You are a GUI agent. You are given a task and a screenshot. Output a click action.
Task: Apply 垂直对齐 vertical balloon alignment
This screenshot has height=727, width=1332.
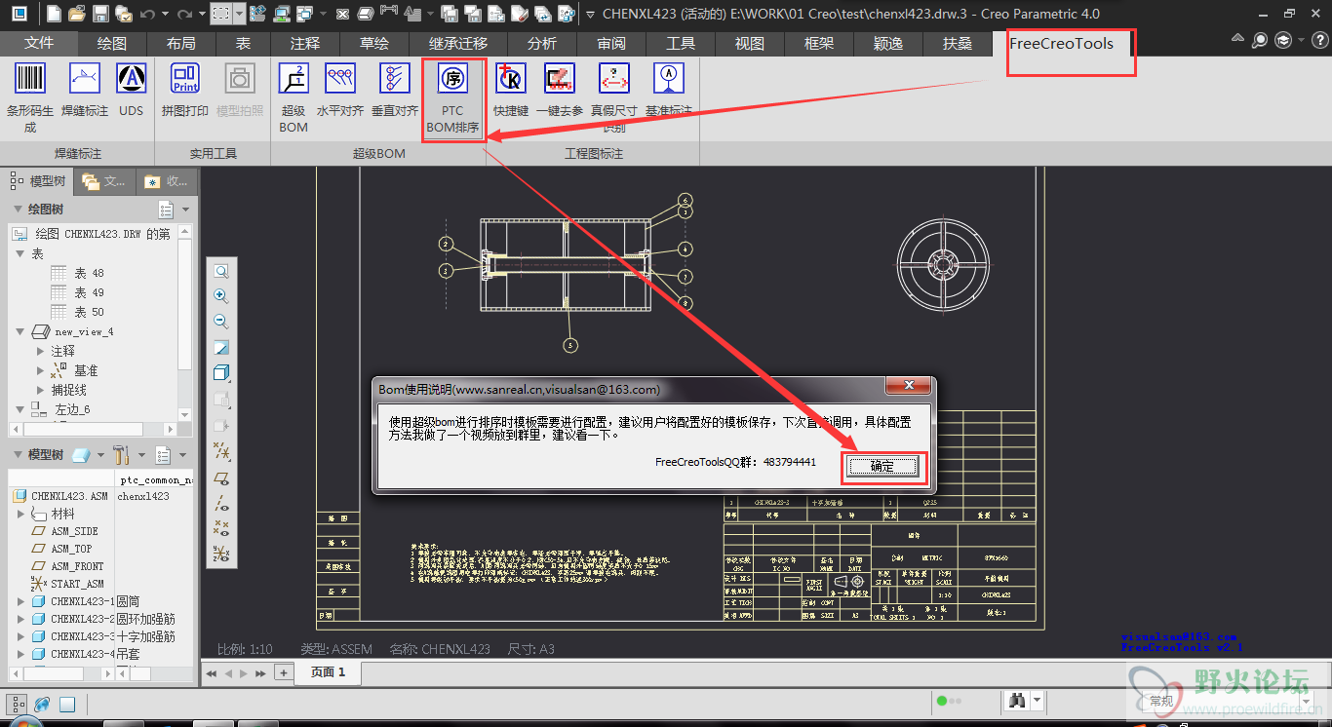coord(395,79)
